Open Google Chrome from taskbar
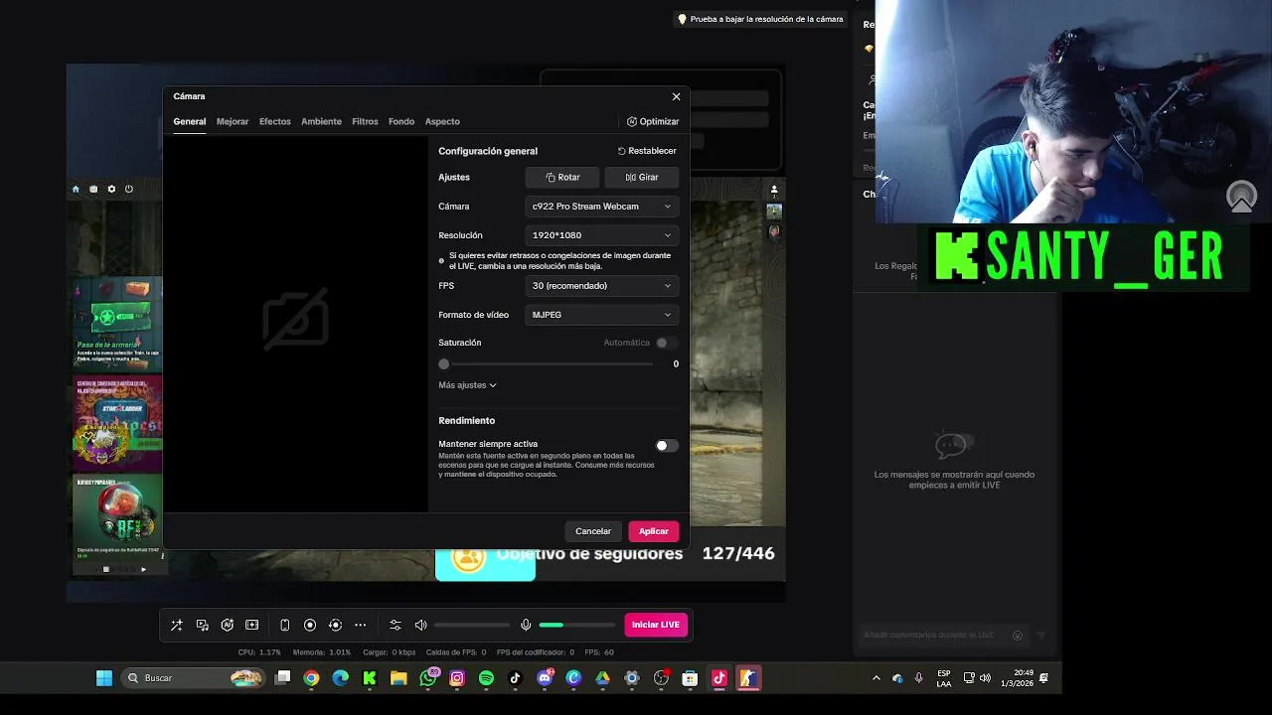The height and width of the screenshot is (715, 1272). [312, 678]
